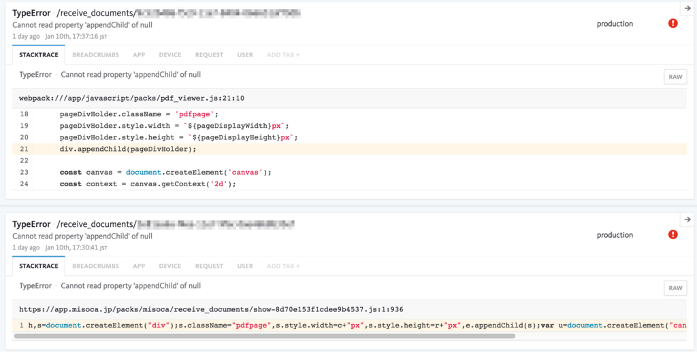The image size is (697, 352).
Task: Open APP tab in first error
Action: 139,55
